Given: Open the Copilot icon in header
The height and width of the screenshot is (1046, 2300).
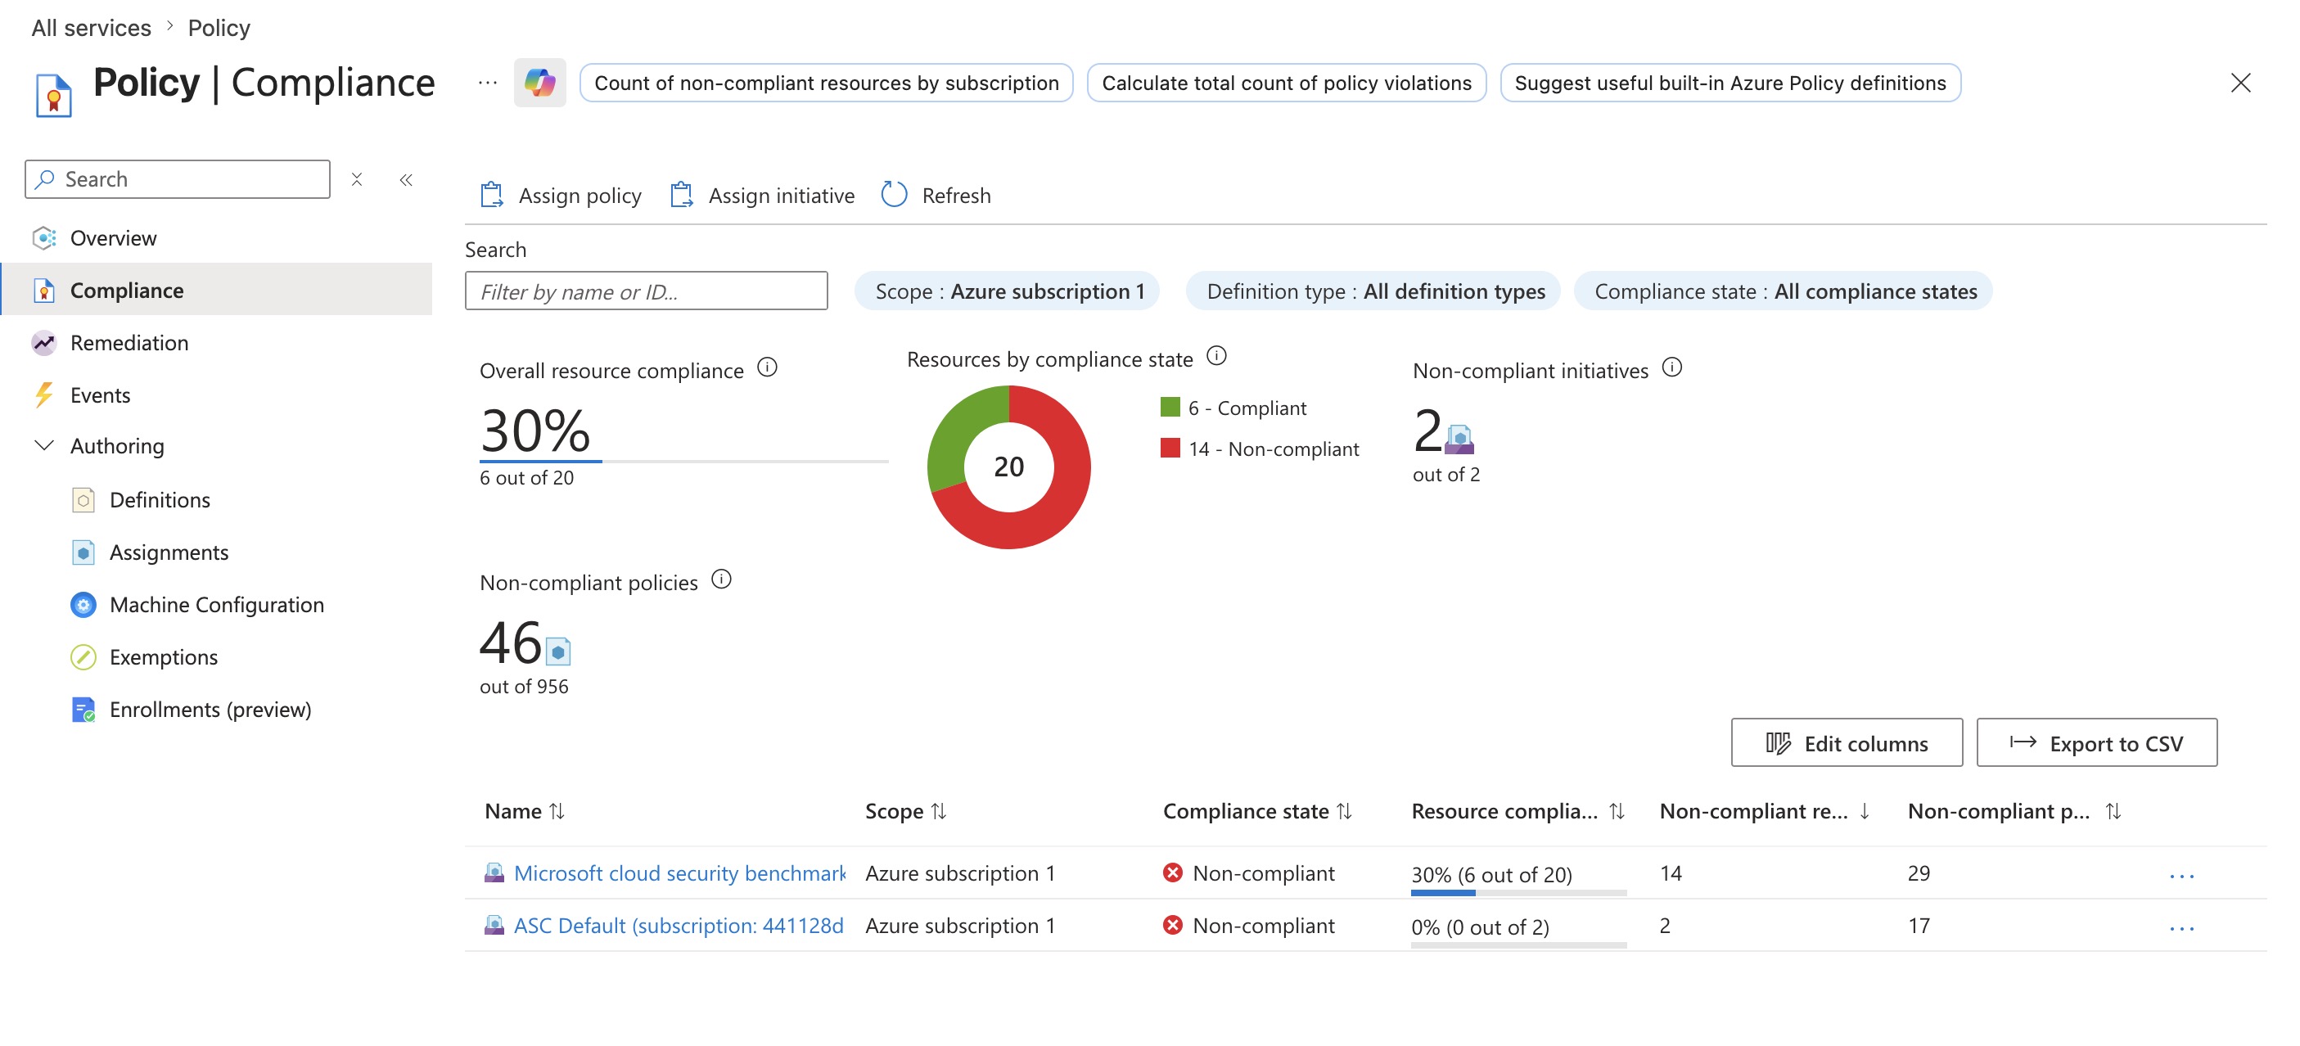Looking at the screenshot, I should 539,83.
